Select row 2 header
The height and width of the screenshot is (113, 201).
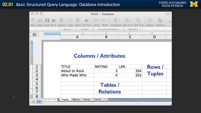click(37, 71)
